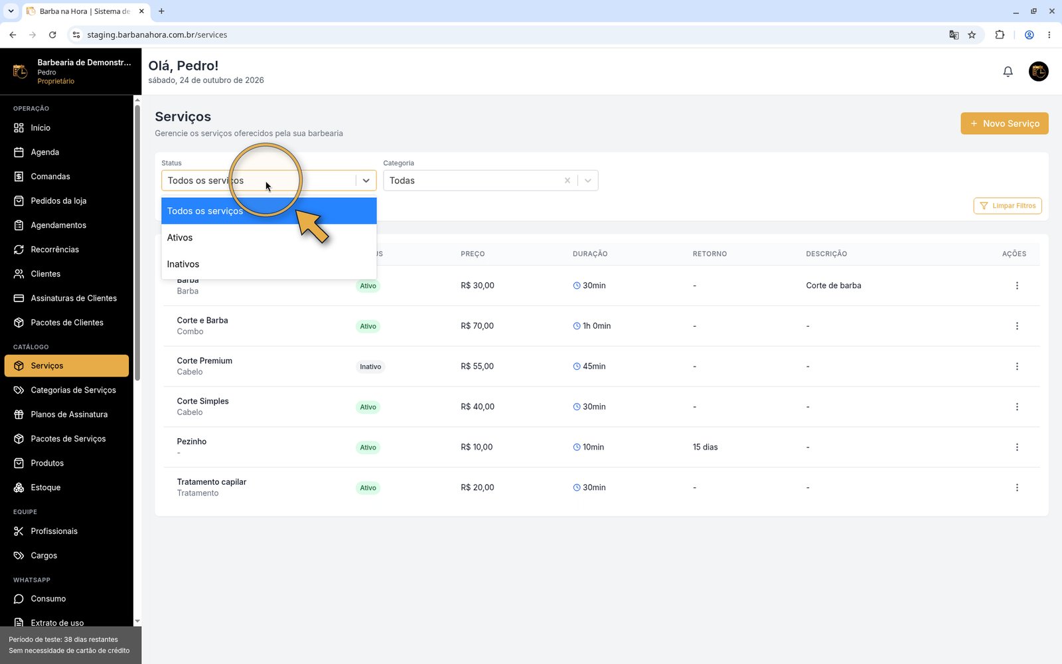
Task: Select 'Todos os serviços' option in dropdown
Action: click(x=269, y=211)
